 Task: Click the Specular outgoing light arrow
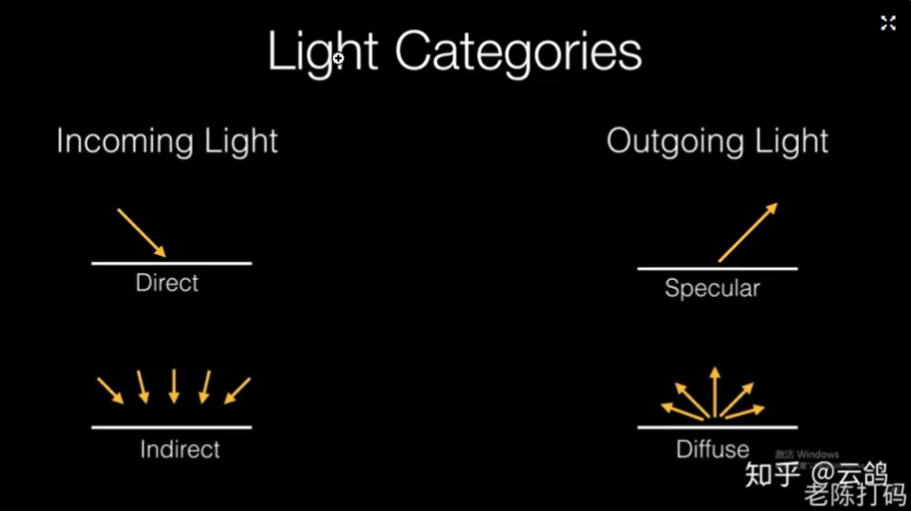point(748,233)
